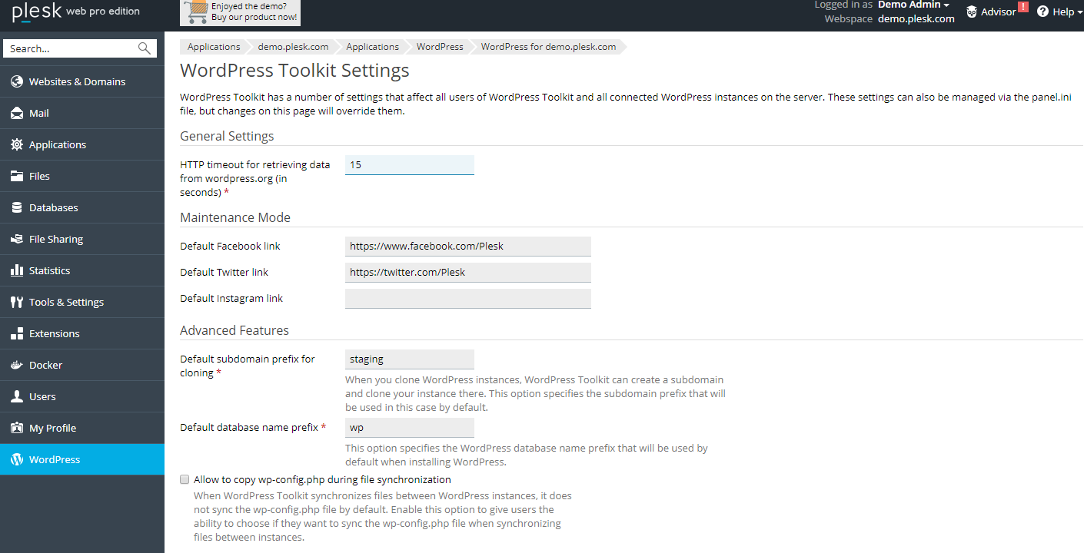Viewport: 1084px width, 553px height.
Task: Open the WordPress breadcrumb item
Action: 440,47
